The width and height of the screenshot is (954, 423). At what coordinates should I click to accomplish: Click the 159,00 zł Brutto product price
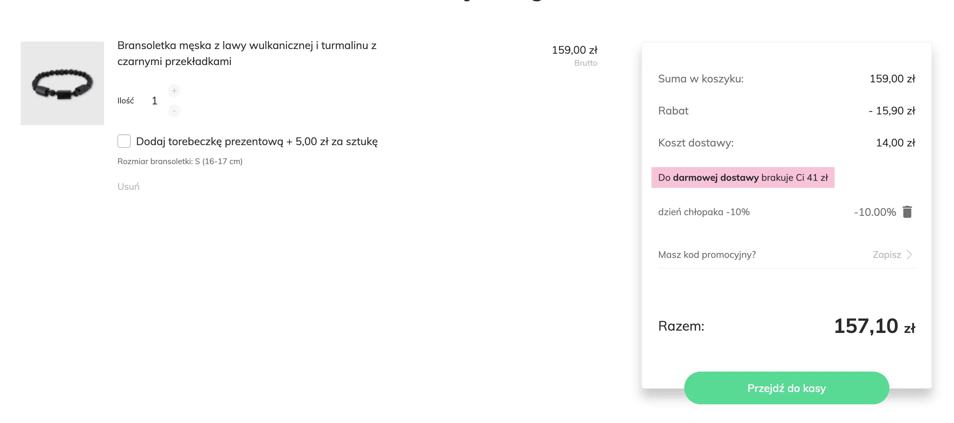(x=574, y=50)
